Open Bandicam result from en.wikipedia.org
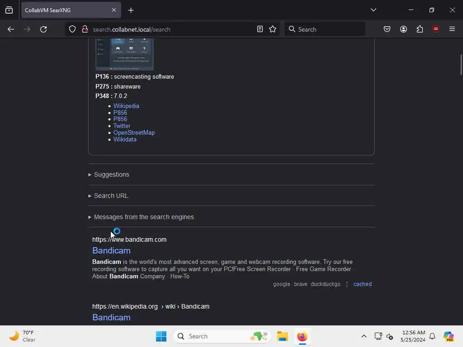 click(x=111, y=318)
